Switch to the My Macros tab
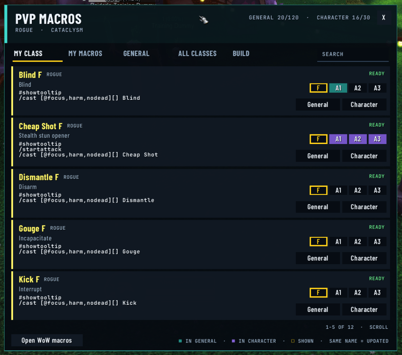The height and width of the screenshot is (355, 402). pyautogui.click(x=85, y=54)
